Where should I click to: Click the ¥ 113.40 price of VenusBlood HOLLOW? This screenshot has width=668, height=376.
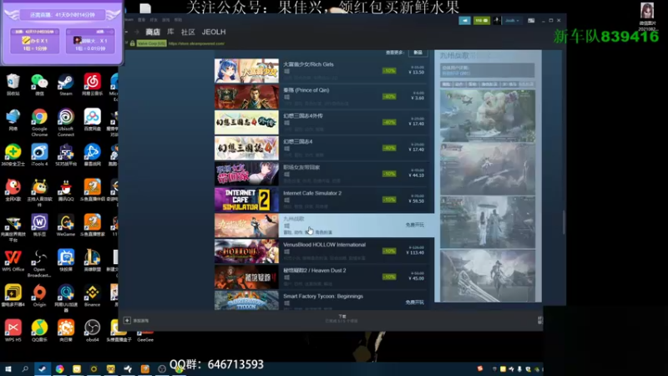click(415, 252)
